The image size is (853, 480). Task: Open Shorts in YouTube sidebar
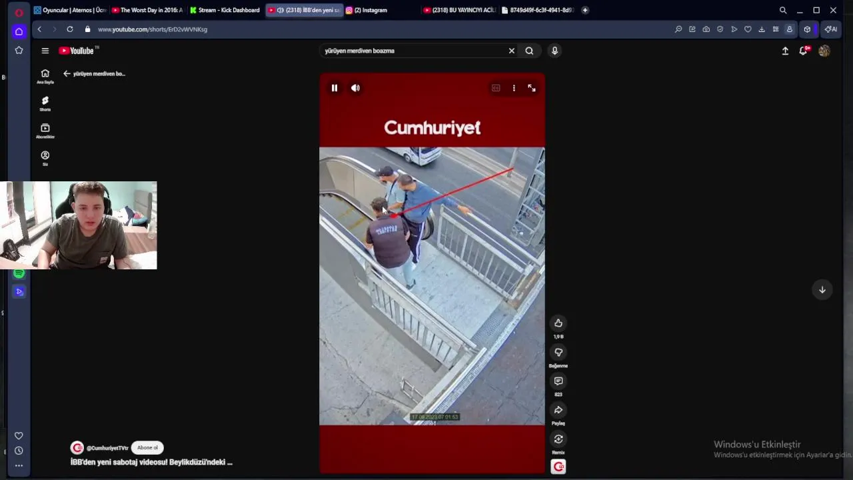click(45, 104)
